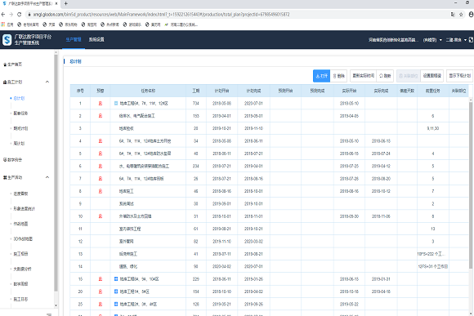
Task: Click the red warning icon in row 10
Action: tap(101, 216)
